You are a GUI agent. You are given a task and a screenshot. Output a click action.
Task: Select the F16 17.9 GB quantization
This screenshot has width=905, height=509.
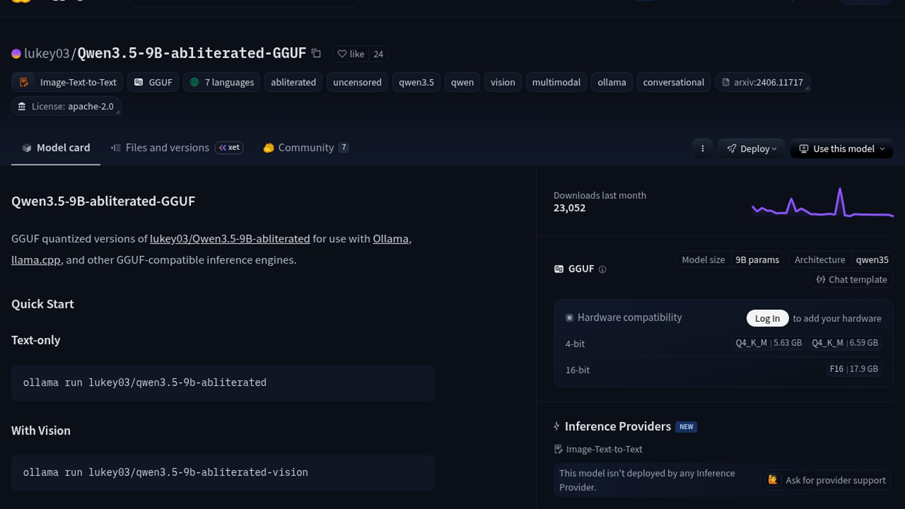click(853, 369)
